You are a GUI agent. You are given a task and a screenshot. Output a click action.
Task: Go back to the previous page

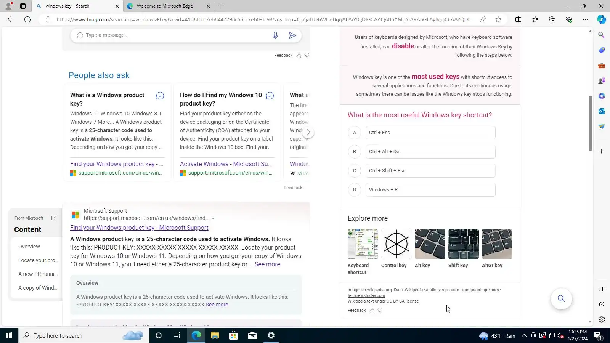click(11, 19)
